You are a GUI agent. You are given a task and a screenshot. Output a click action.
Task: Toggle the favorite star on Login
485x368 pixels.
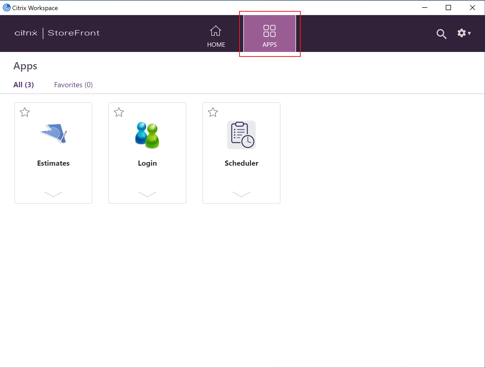(119, 112)
